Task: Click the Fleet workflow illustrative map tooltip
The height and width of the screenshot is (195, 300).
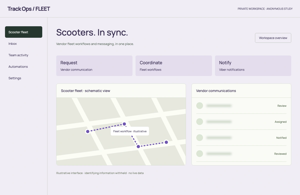Action: click(130, 131)
